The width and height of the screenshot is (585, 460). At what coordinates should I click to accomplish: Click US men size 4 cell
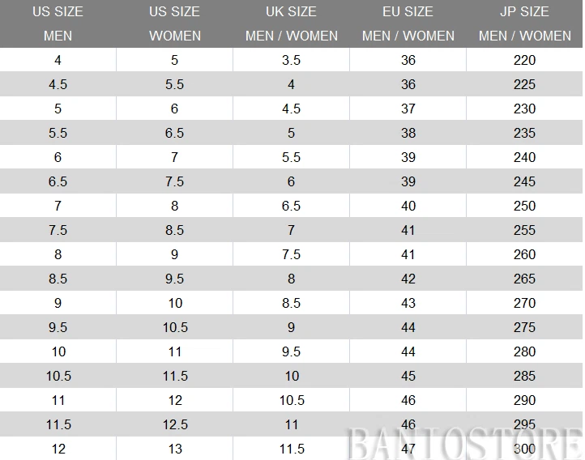[x=58, y=60]
